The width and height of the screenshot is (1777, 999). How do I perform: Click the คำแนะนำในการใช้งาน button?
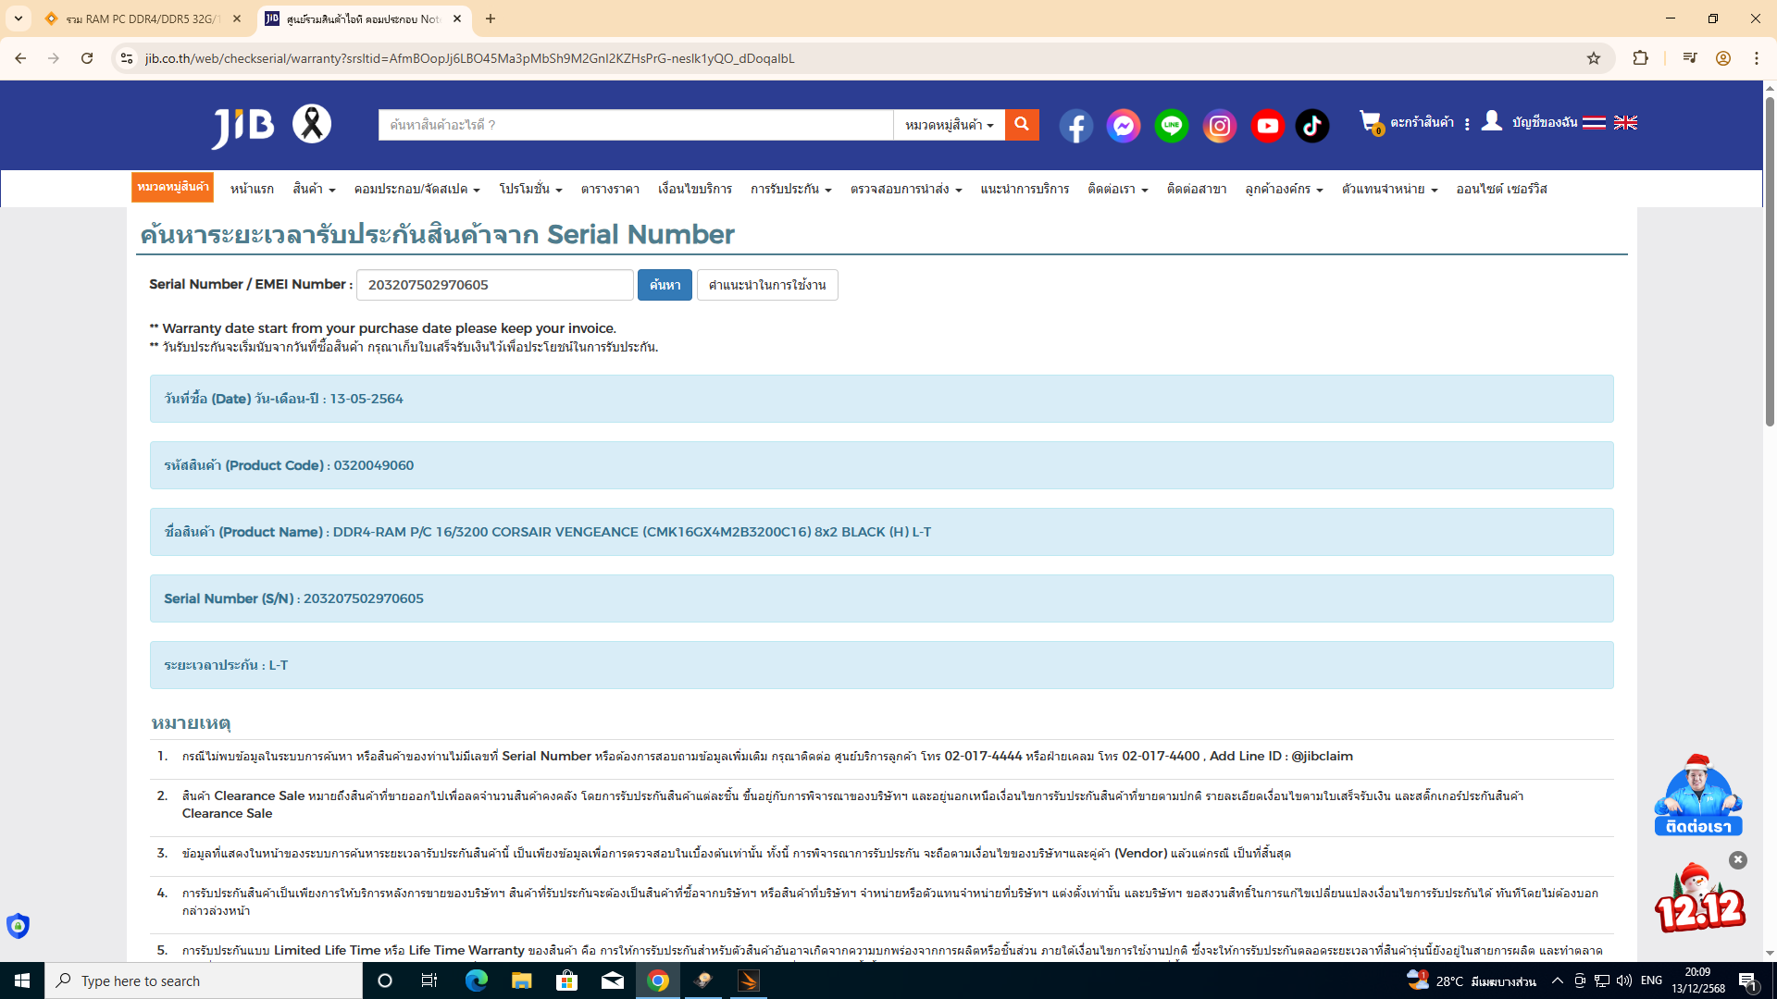coord(767,285)
